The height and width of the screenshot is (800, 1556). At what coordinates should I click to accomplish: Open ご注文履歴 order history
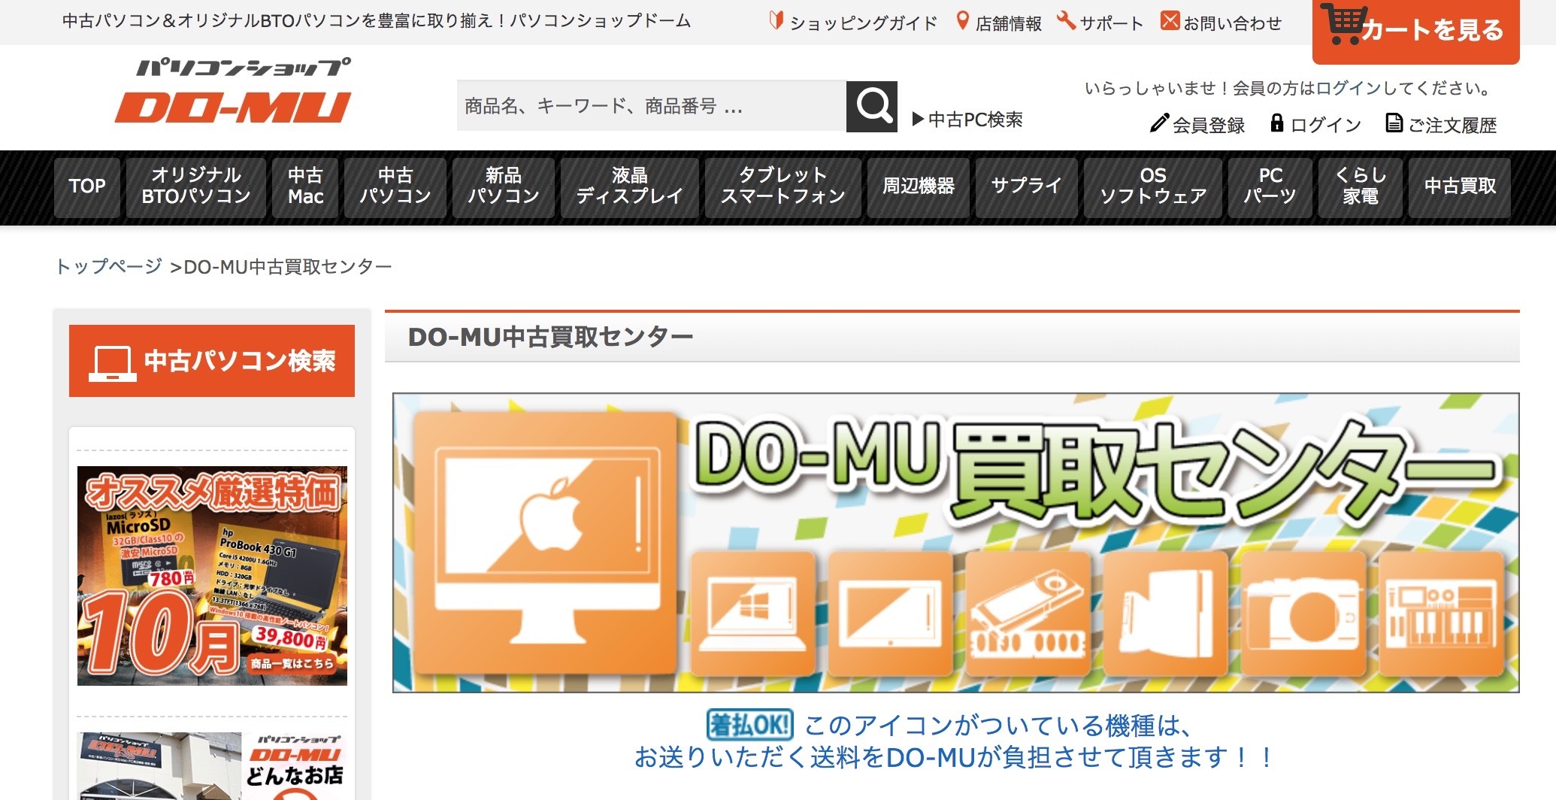click(x=1441, y=124)
